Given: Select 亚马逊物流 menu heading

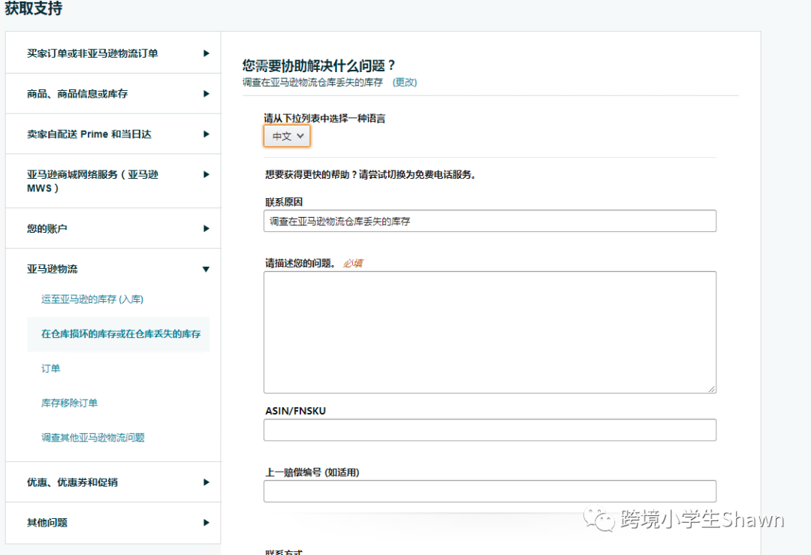Looking at the screenshot, I should pos(53,269).
